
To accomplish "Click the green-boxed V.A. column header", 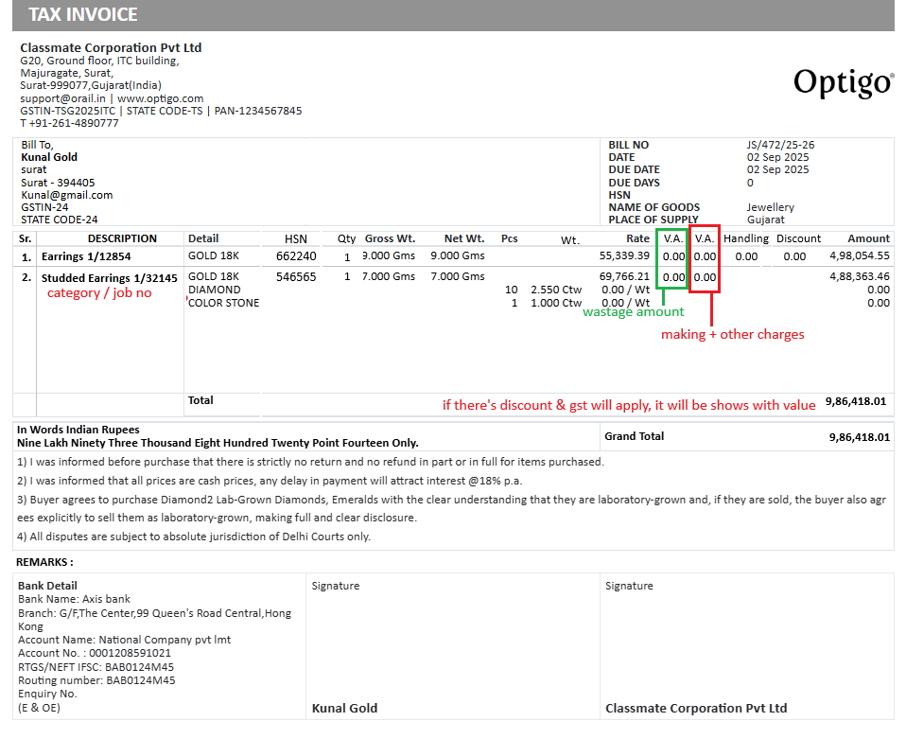I will pos(673,238).
